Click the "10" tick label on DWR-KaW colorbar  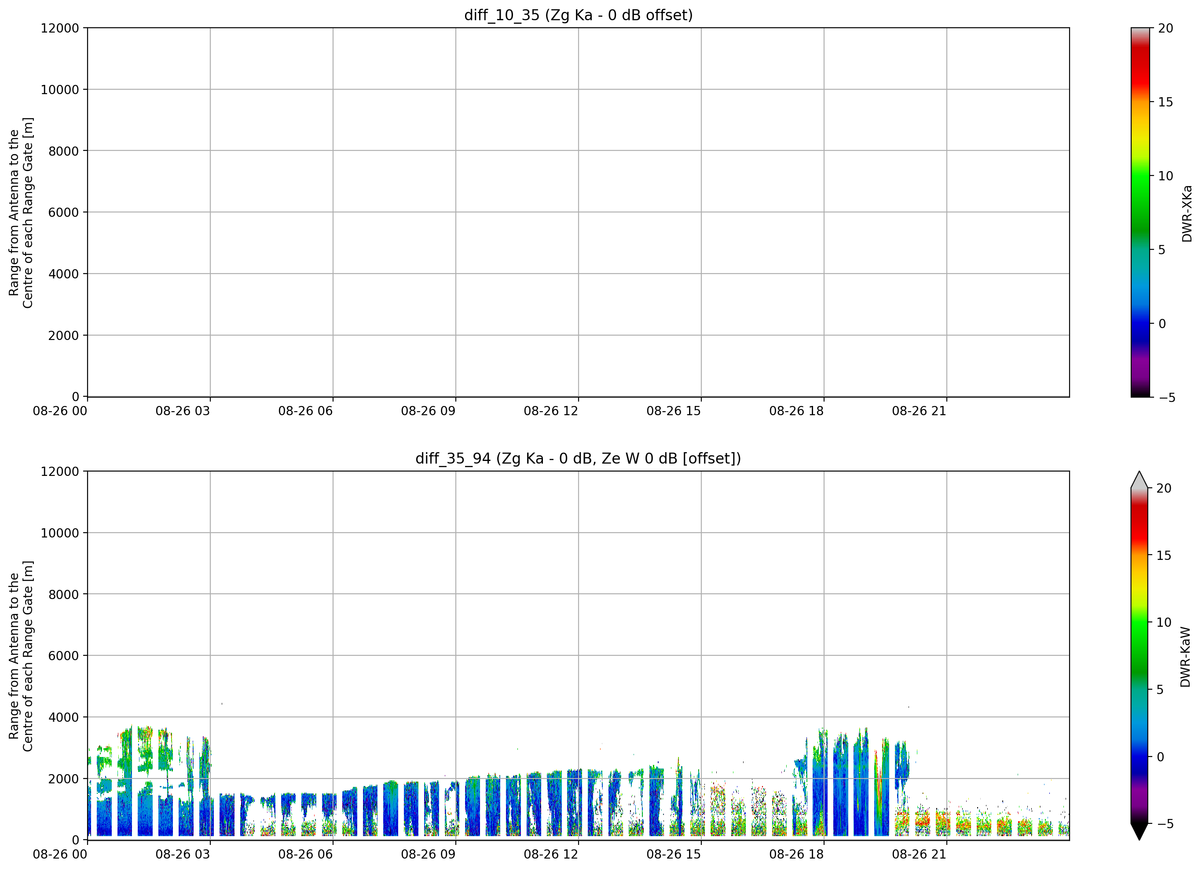tap(1164, 622)
